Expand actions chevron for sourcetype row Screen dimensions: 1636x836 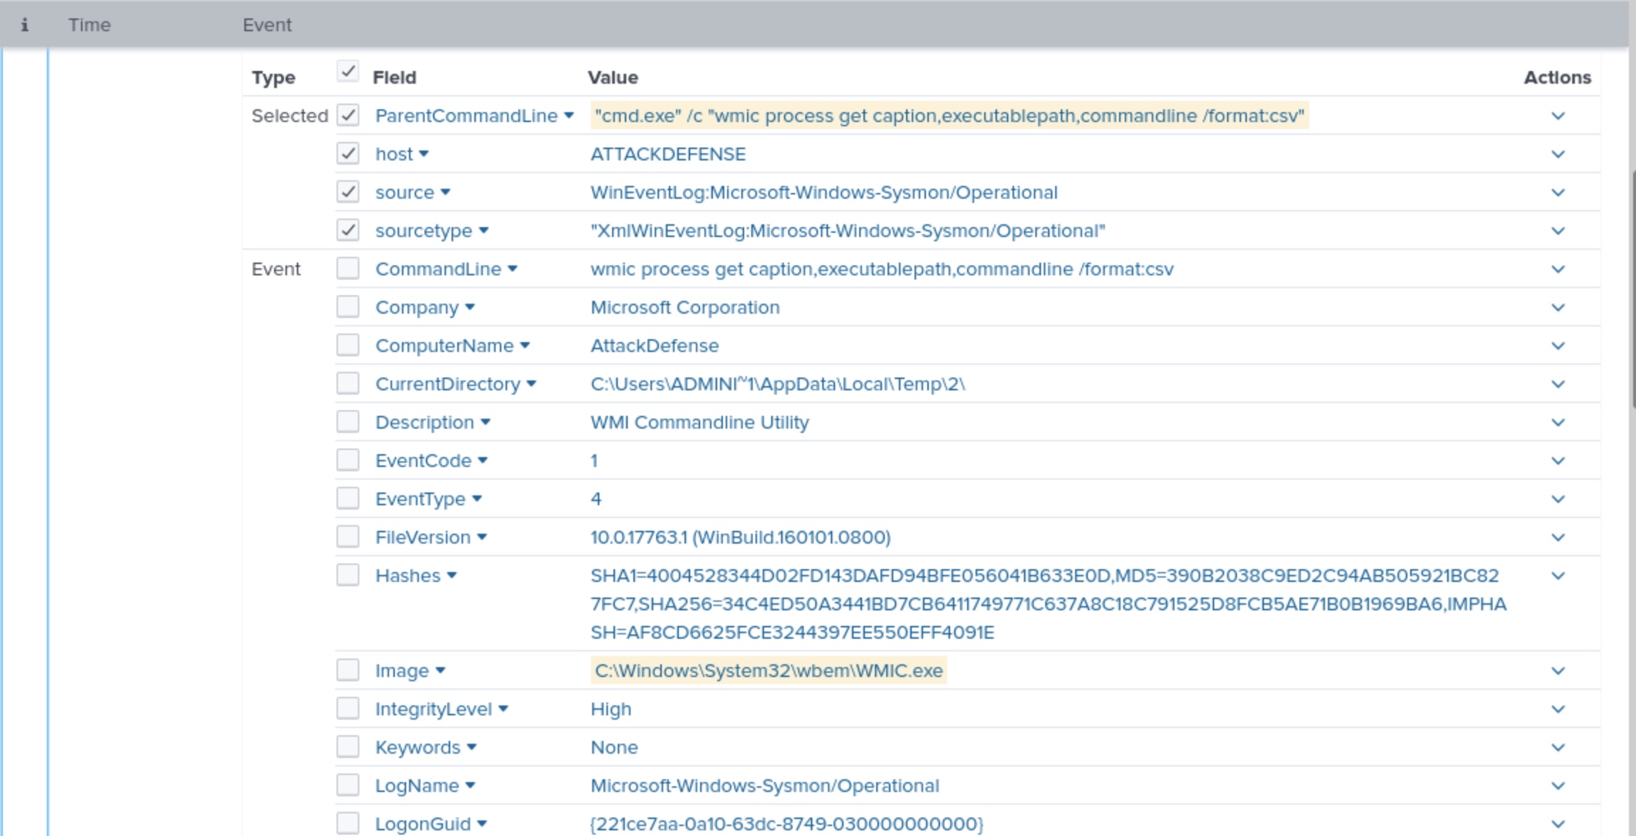pyautogui.click(x=1558, y=231)
